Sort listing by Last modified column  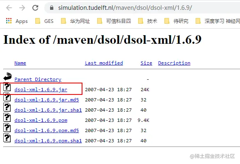pos(104,63)
